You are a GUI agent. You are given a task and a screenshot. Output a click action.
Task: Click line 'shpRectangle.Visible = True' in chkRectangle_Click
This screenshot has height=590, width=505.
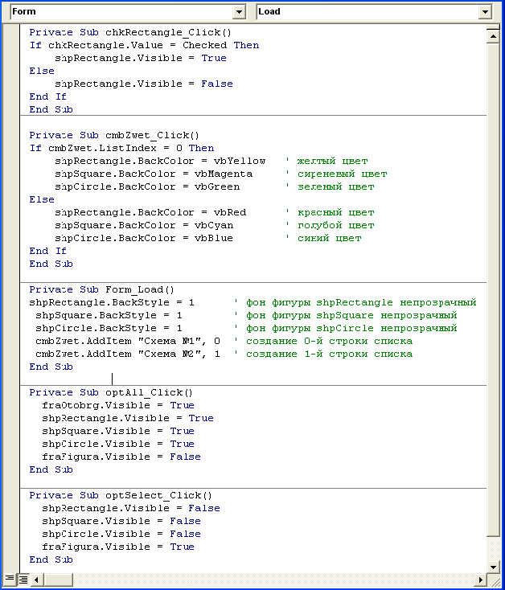[141, 58]
